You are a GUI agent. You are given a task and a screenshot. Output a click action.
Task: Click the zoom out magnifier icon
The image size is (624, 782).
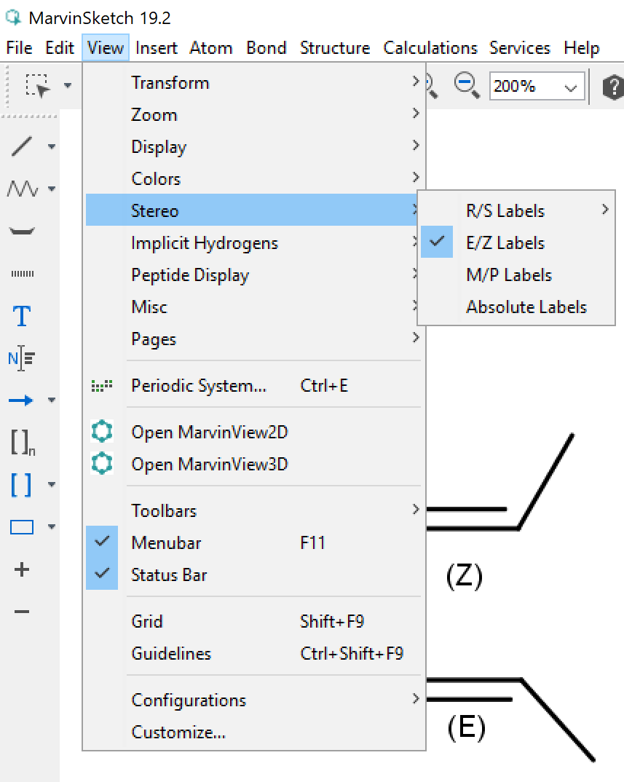(466, 86)
